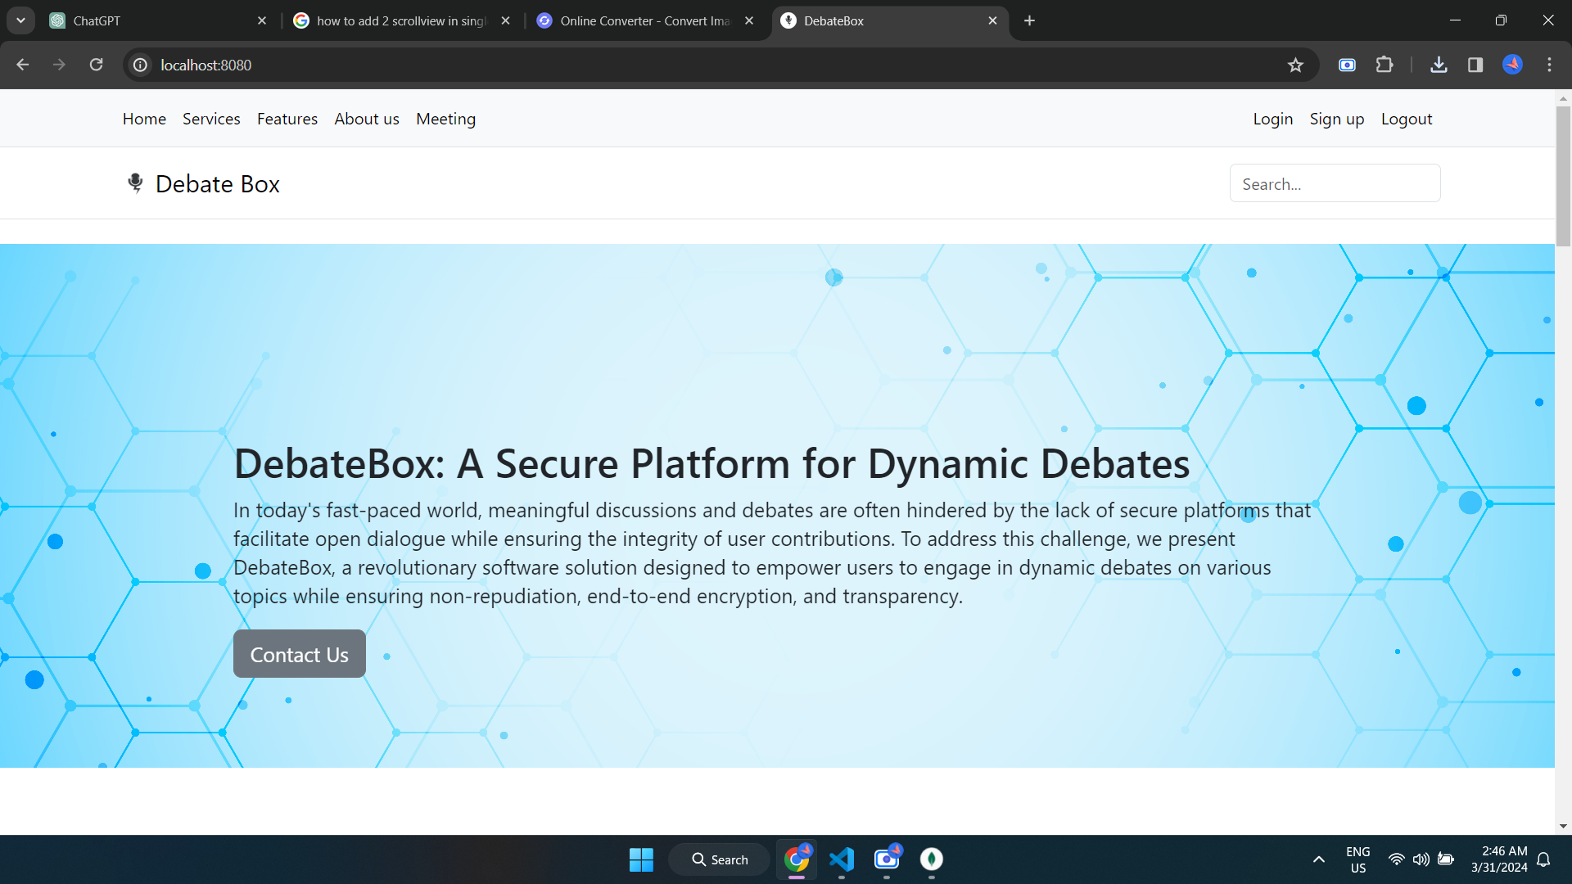Open the Windows Start menu
This screenshot has width=1572, height=884.
coord(641,859)
